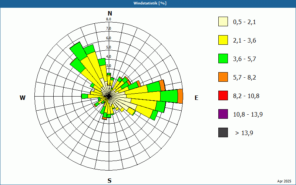Click the legend label "2,1 - 3,6"
This screenshot has height=185, width=296.
click(x=245, y=41)
